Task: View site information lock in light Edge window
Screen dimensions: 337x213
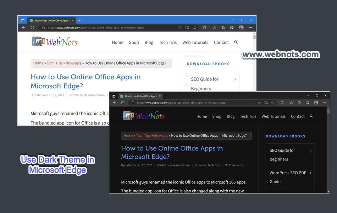Action: pos(43,28)
